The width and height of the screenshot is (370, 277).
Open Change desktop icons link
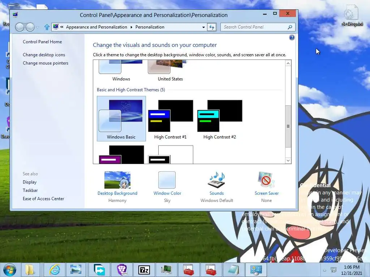tap(44, 55)
